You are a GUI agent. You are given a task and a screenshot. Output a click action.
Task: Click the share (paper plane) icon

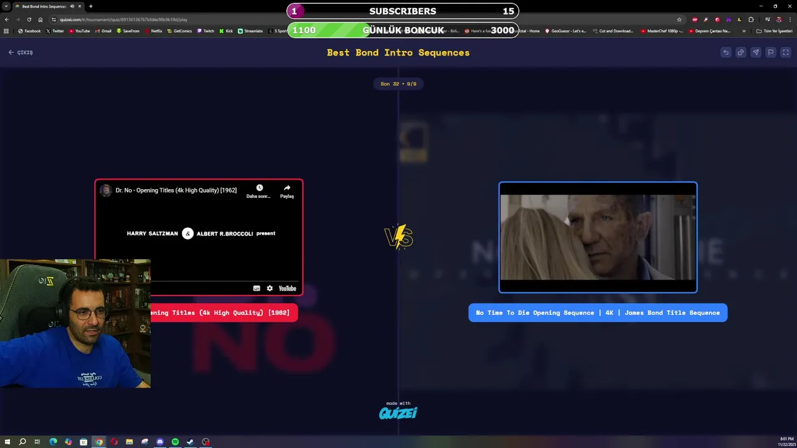(x=755, y=52)
